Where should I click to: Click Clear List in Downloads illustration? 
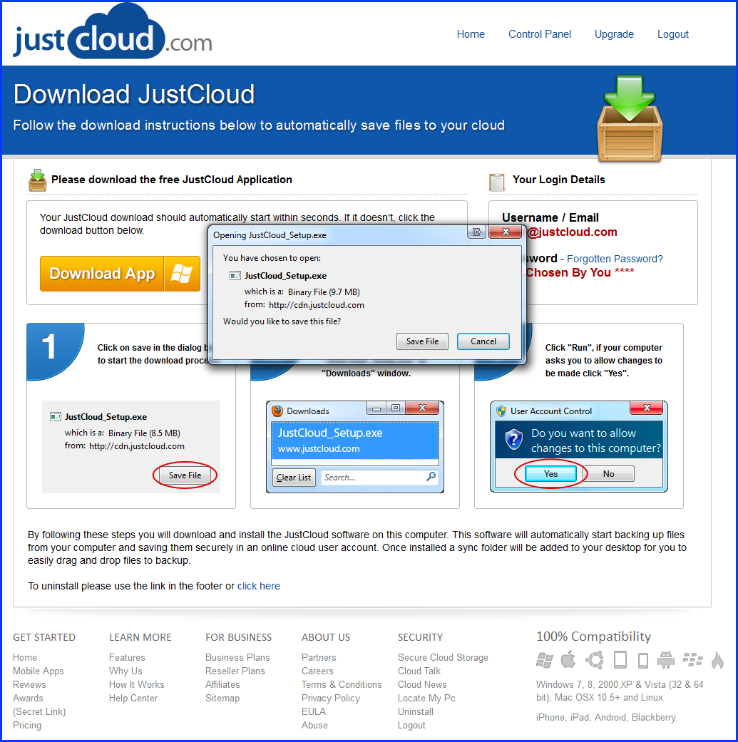(x=294, y=478)
